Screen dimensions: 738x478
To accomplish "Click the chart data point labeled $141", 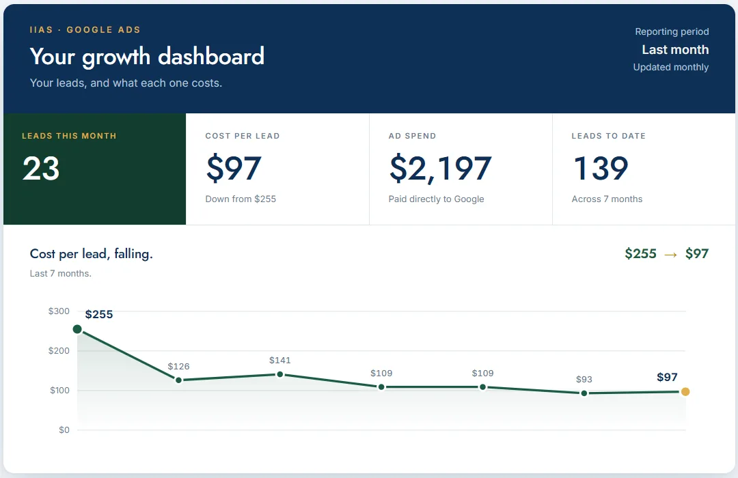I will pyautogui.click(x=280, y=374).
